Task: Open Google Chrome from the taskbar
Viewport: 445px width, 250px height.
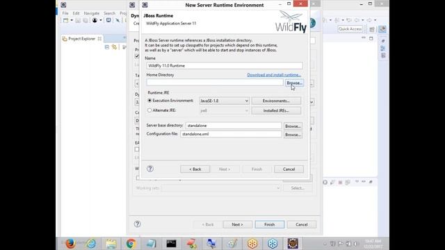Action: (131, 244)
